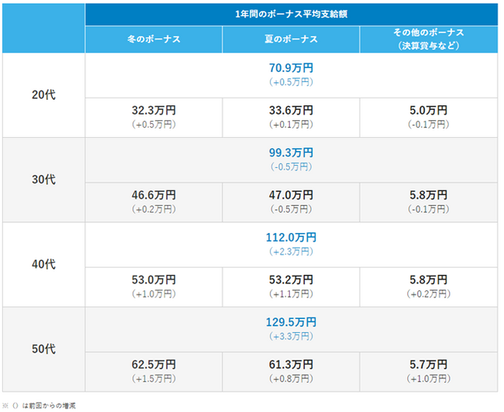
Task: Click the 33.6万円 summer bonus cell
Action: 291,110
